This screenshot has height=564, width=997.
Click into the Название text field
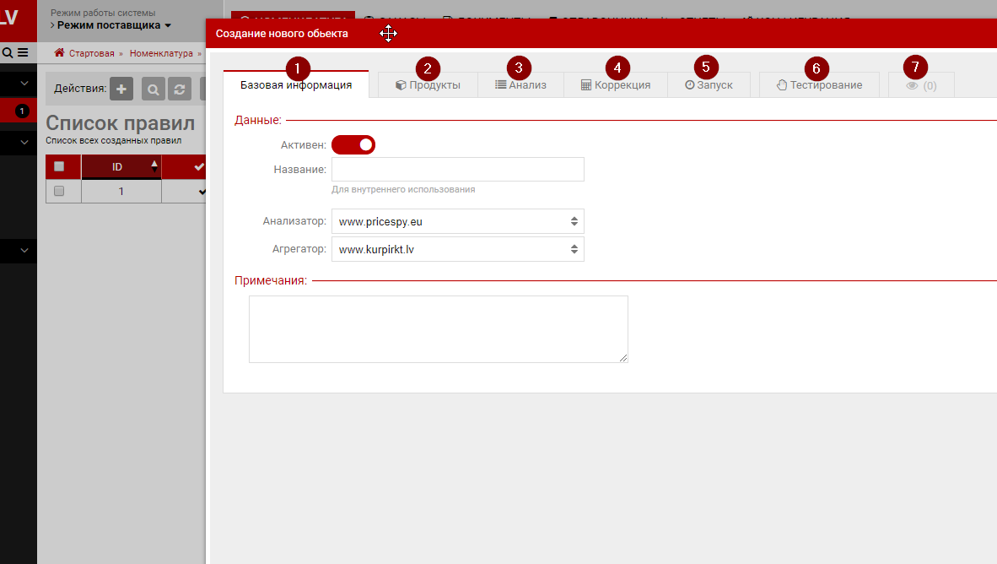point(457,170)
